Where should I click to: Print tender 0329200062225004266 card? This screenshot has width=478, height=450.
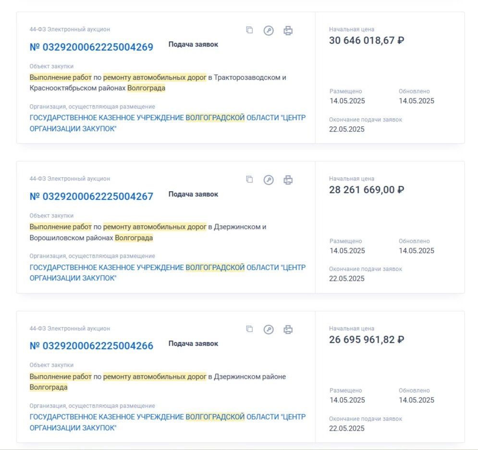coord(288,329)
